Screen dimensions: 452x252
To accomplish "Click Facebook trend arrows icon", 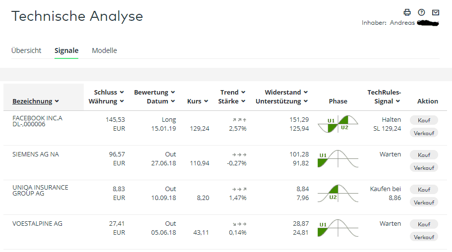I will (x=239, y=120).
